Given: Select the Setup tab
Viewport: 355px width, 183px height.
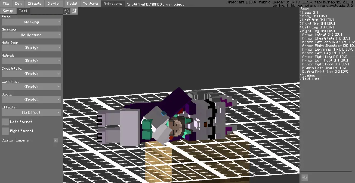Looking at the screenshot, I should 8,11.
